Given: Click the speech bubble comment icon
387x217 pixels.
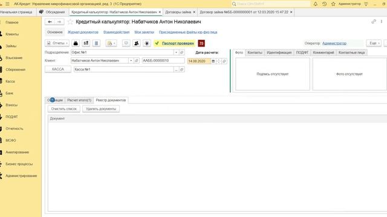Looking at the screenshot, I should pos(126,43).
